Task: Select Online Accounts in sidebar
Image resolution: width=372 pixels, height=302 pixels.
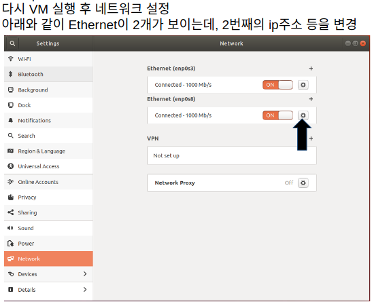Action: (48, 182)
